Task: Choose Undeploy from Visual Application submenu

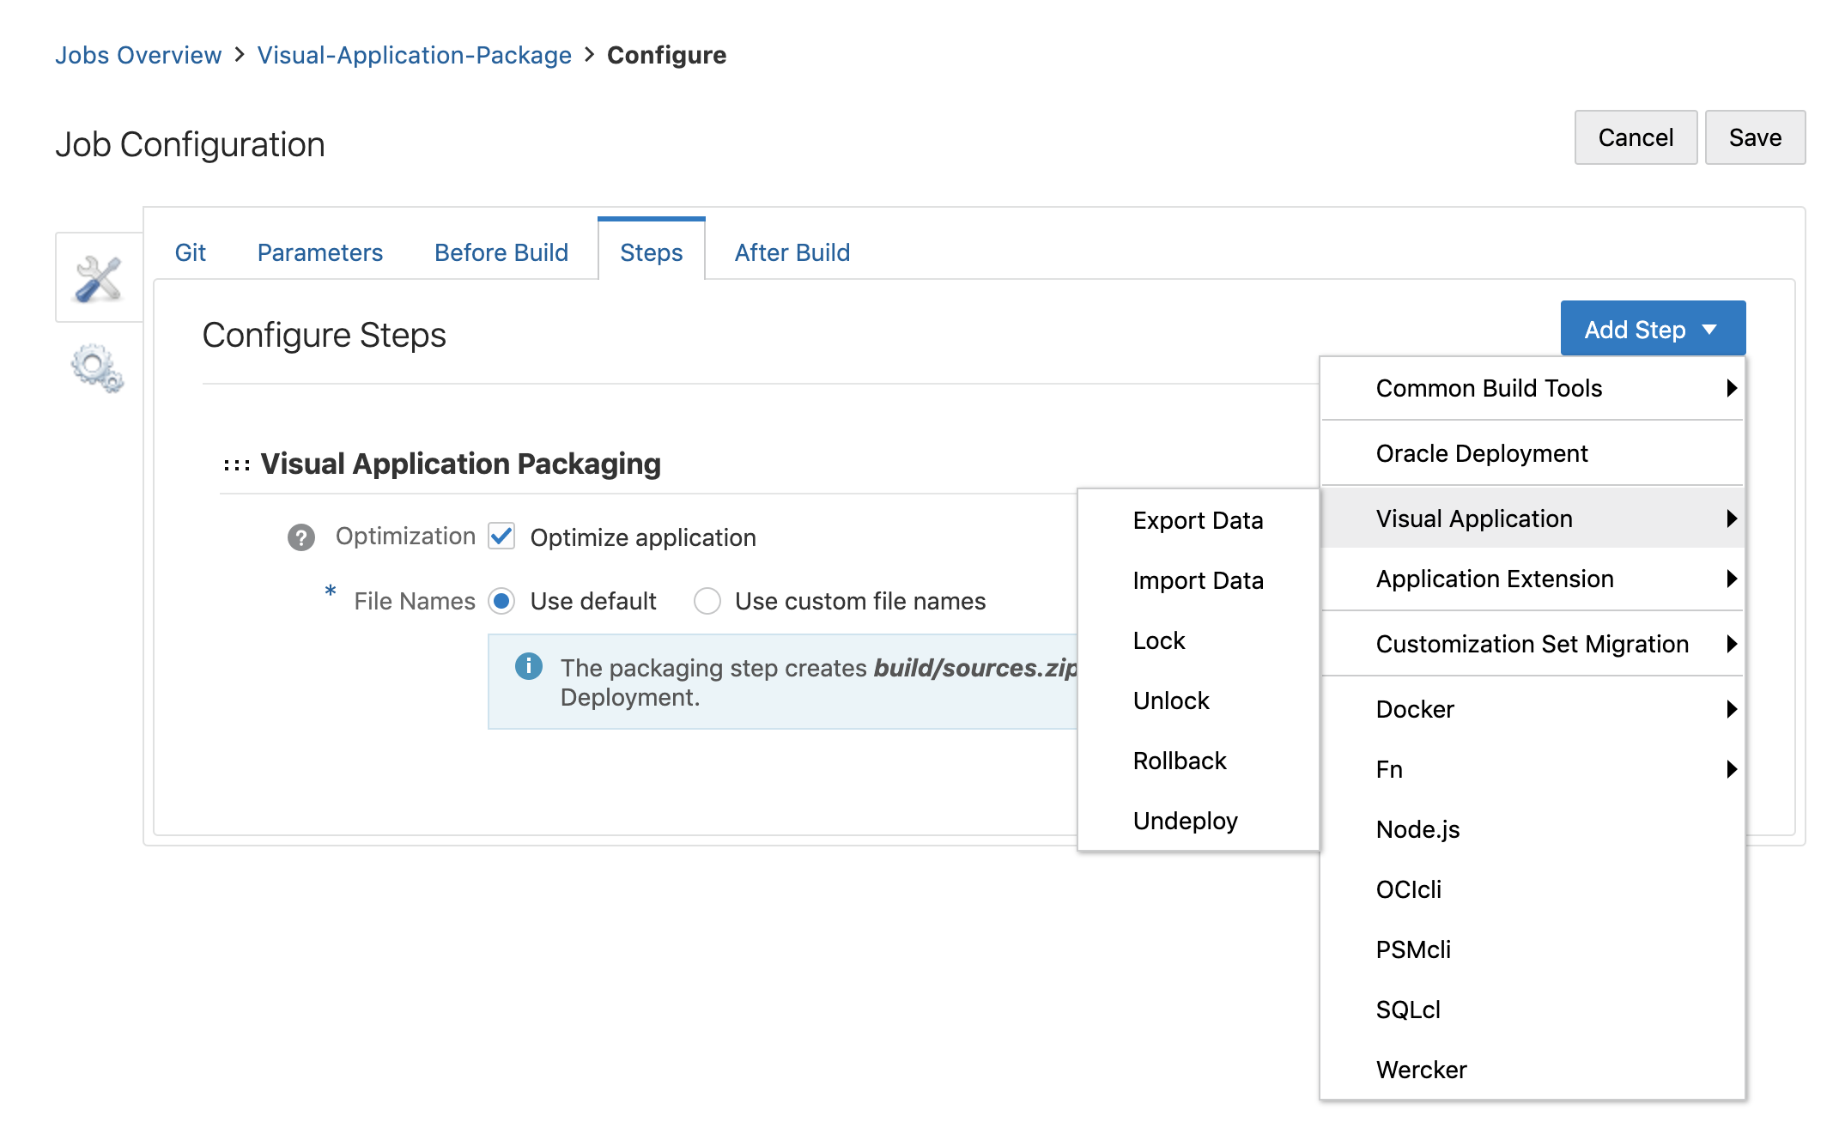Action: pos(1185,821)
